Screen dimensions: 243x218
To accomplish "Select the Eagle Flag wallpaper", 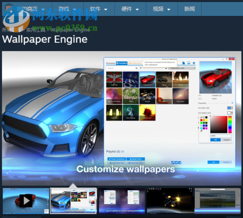I will (x=114, y=79).
